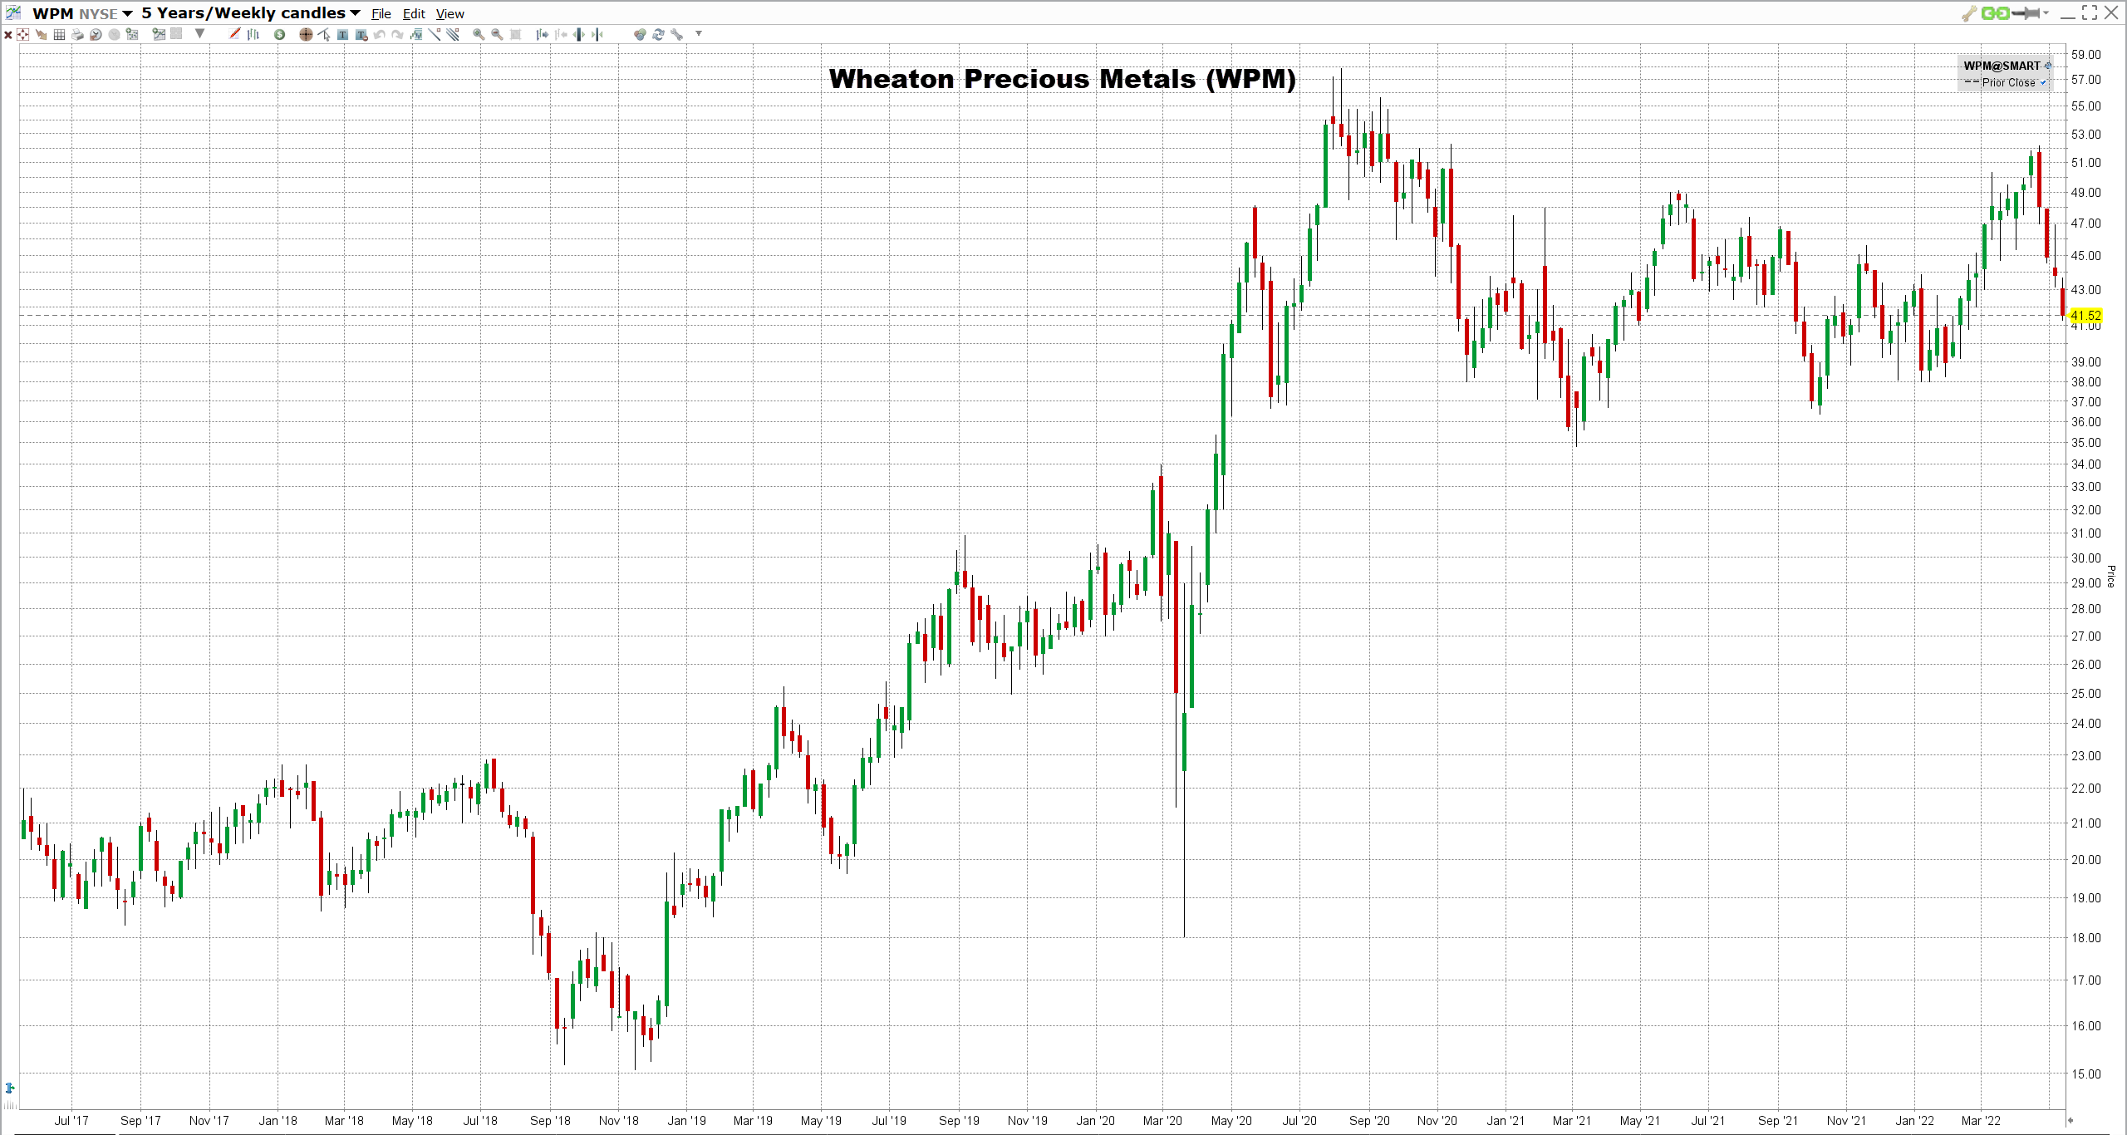
Task: Refresh chart with circular arrows icon
Action: 658,34
